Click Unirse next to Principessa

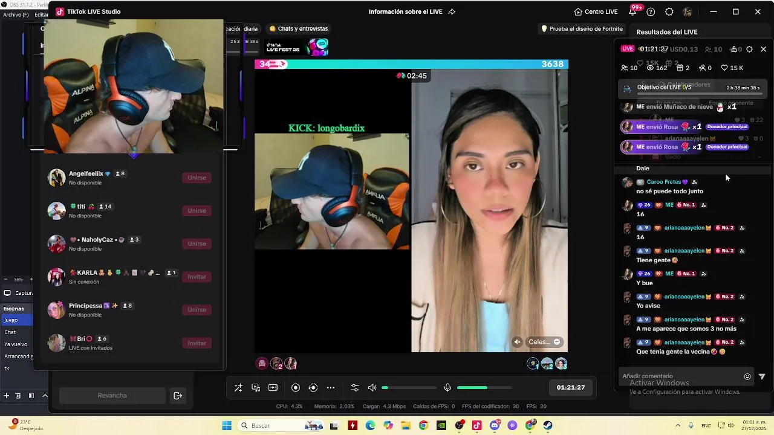click(197, 310)
